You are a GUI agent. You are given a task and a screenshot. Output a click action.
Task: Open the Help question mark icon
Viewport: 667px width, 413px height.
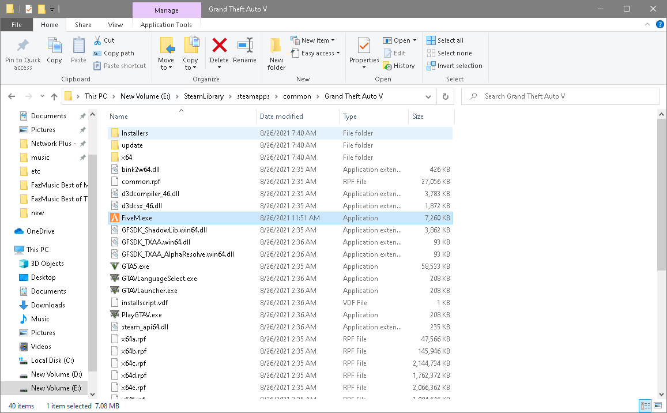660,25
